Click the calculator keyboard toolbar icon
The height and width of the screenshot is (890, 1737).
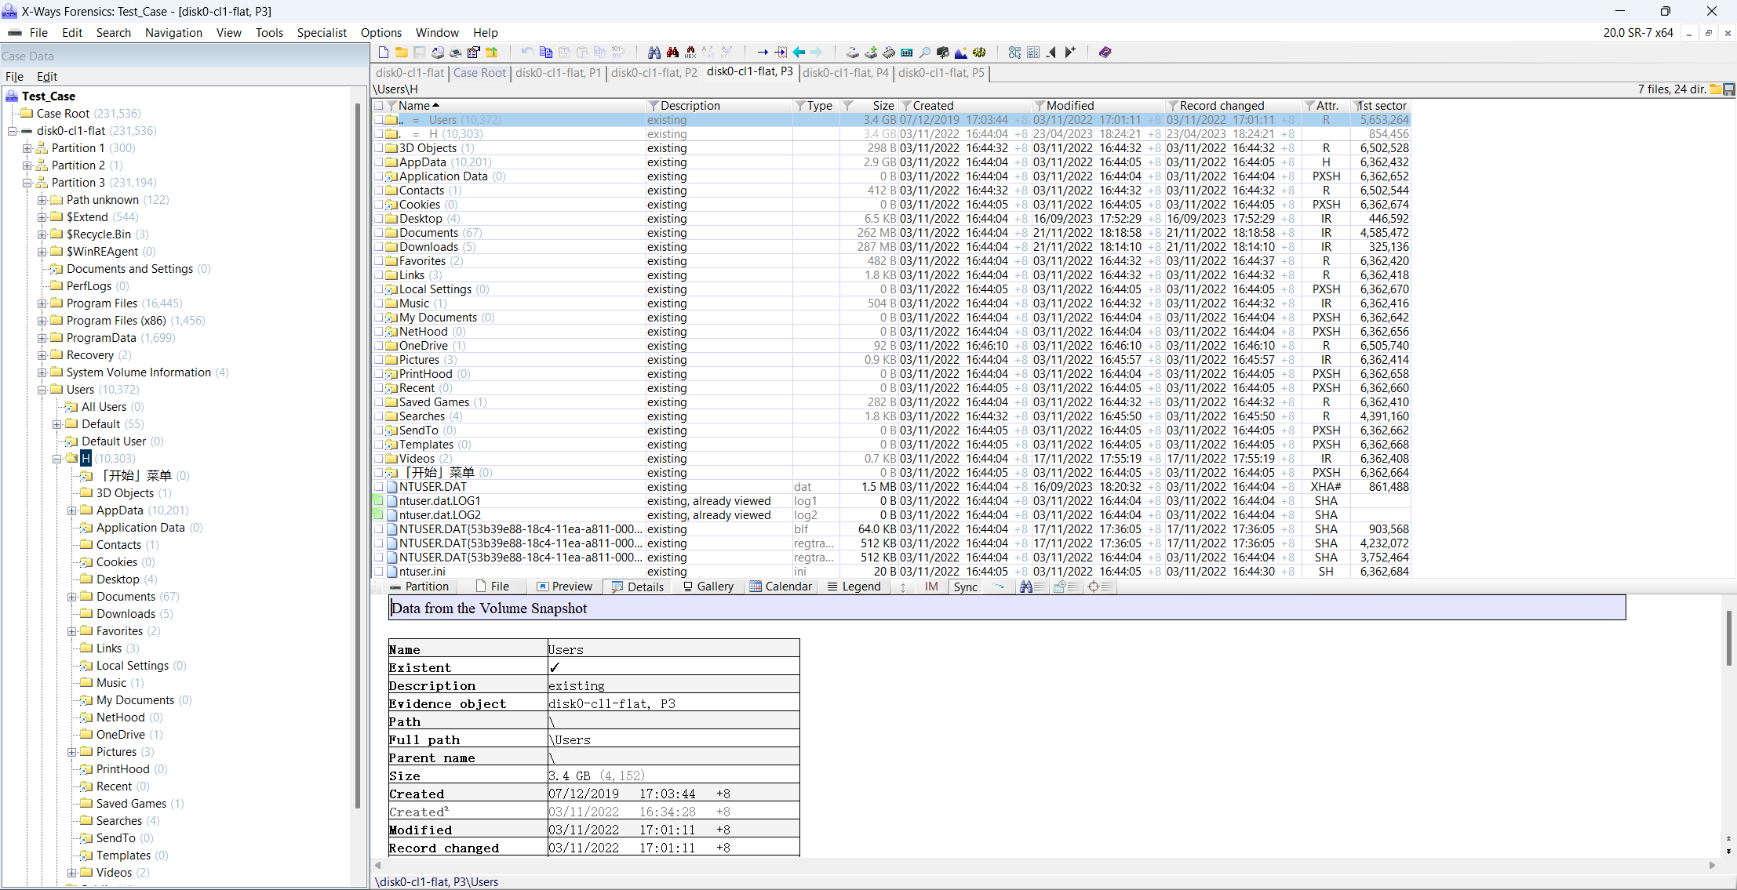(907, 53)
